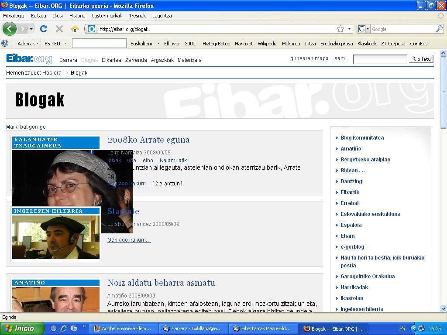The width and height of the screenshot is (447, 335).
Task: Open the Ingelesen hilerria author photo thumbnail
Action: point(56,237)
